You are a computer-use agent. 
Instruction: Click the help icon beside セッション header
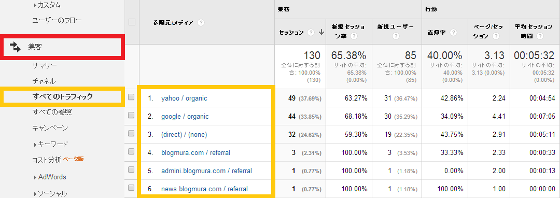point(311,32)
